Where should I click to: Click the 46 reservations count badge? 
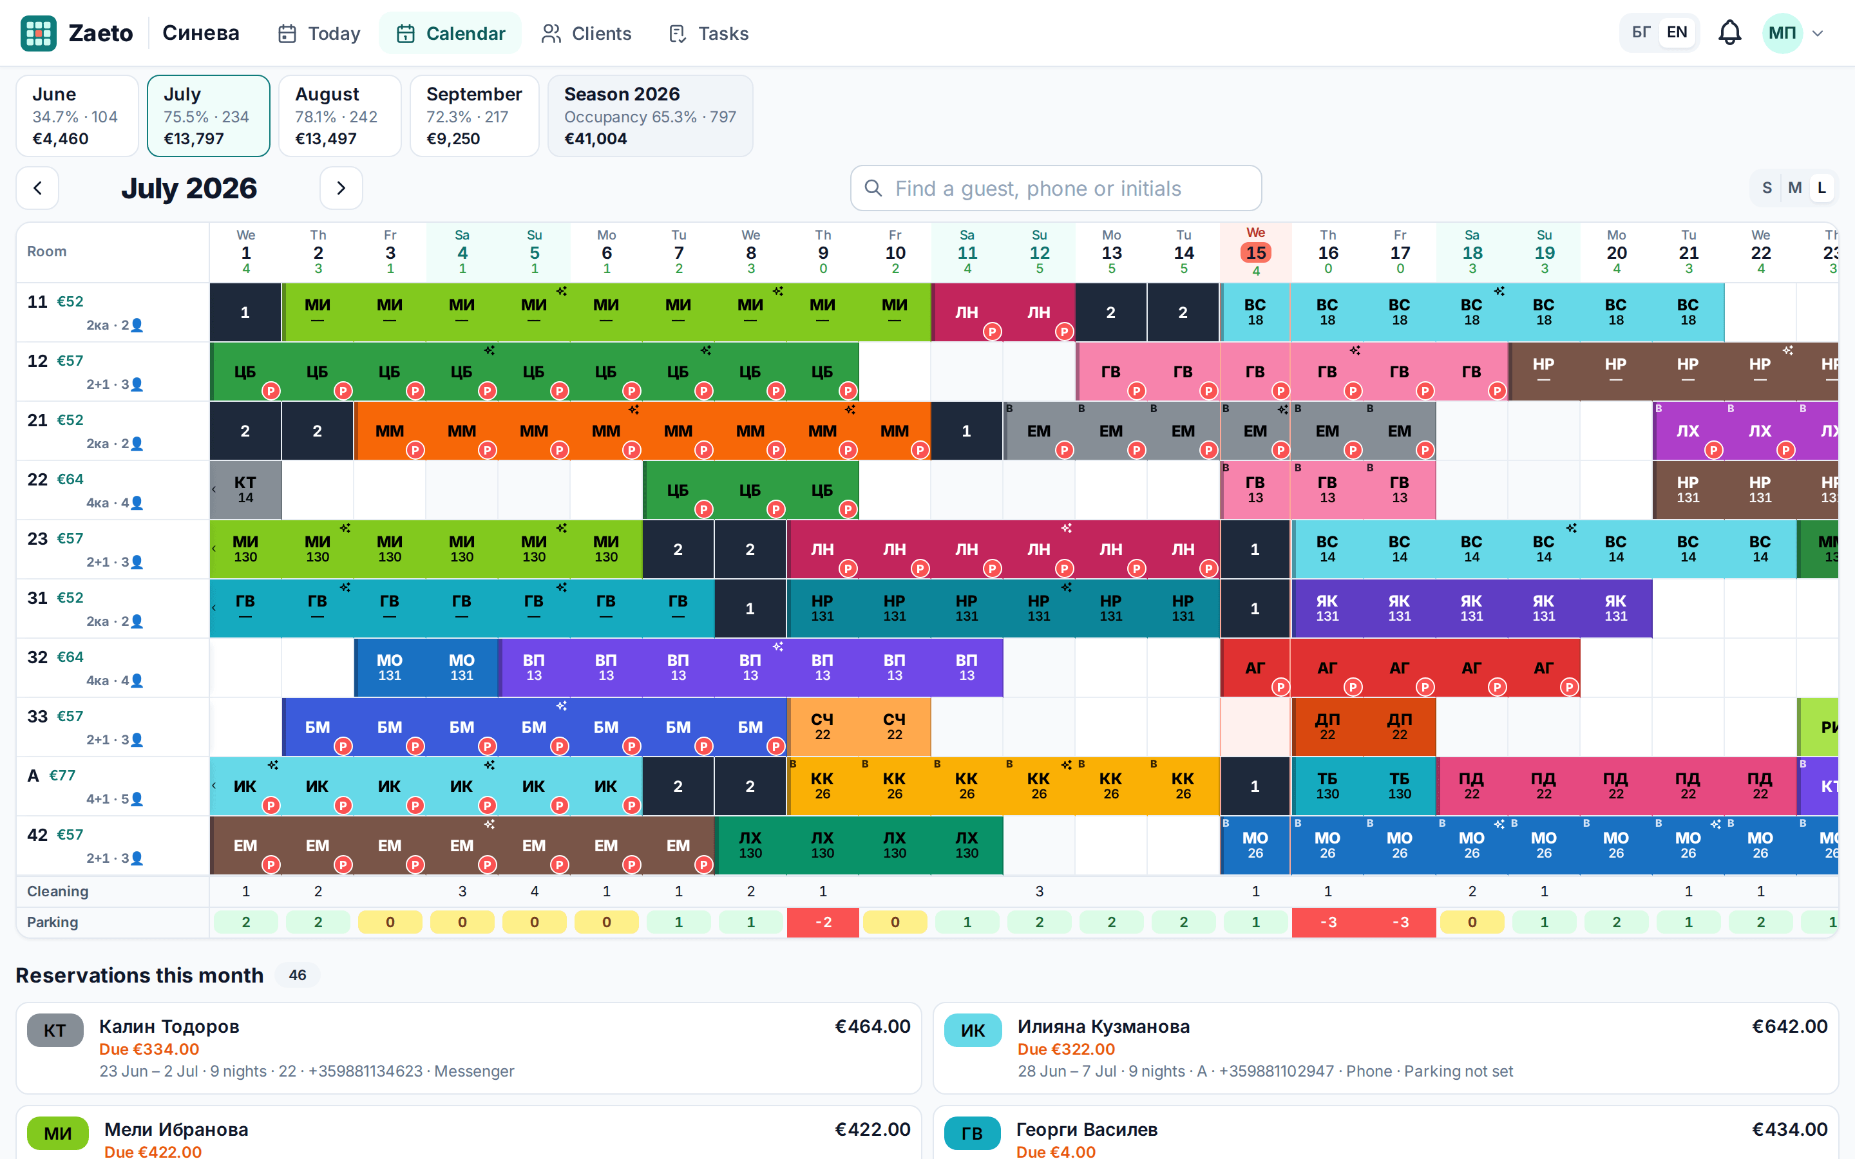pyautogui.click(x=298, y=974)
